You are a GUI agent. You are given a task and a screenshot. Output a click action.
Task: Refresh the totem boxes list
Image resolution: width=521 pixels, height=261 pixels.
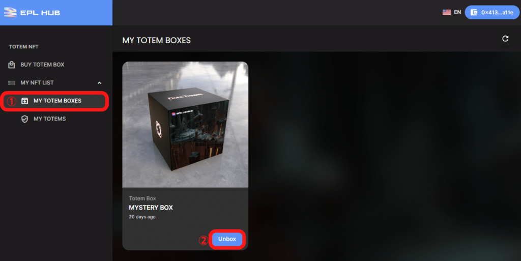pos(505,39)
